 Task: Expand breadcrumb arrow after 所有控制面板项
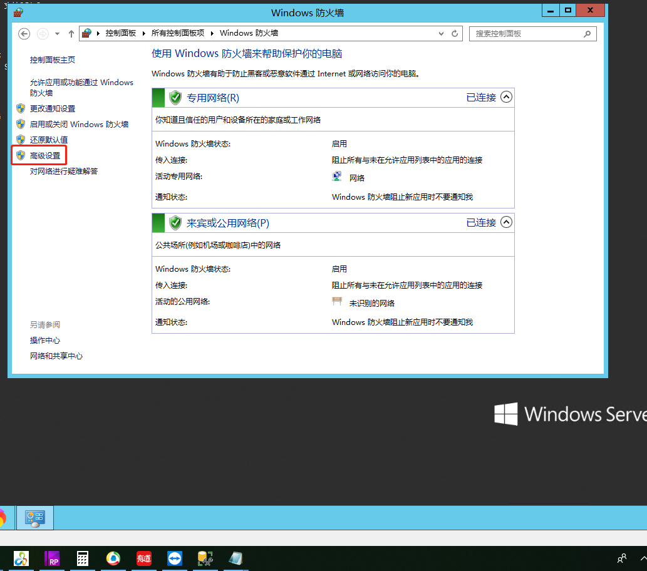click(212, 33)
